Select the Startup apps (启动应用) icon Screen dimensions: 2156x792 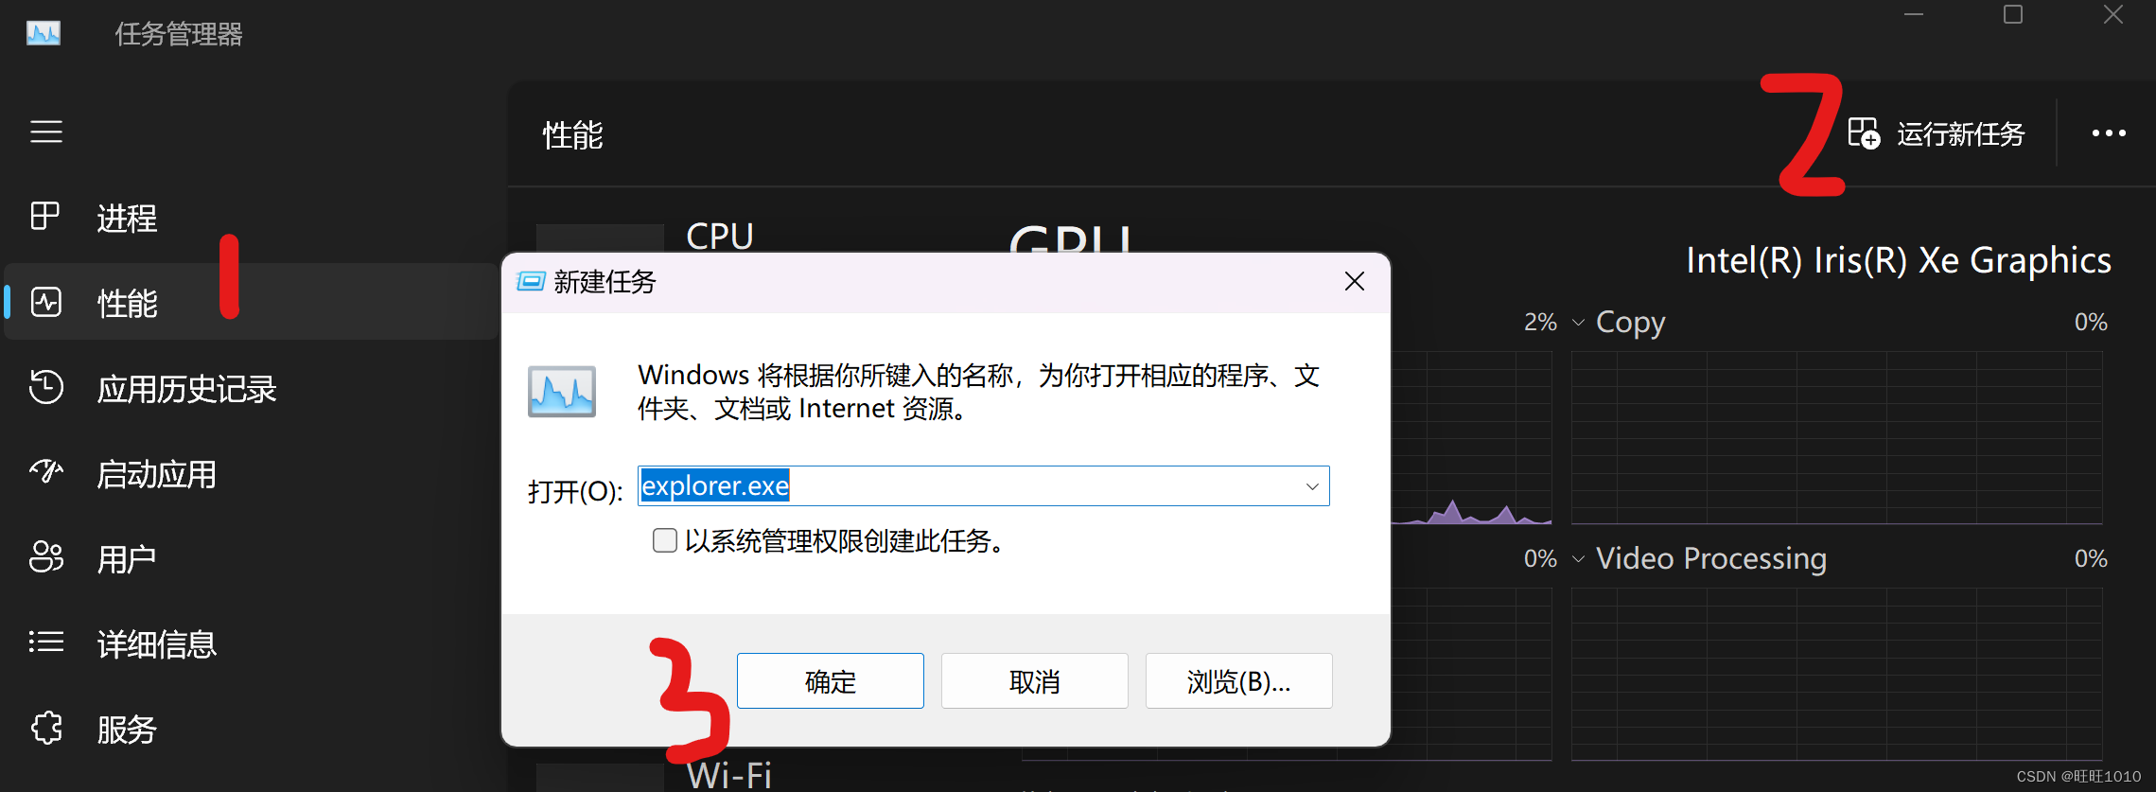click(45, 470)
